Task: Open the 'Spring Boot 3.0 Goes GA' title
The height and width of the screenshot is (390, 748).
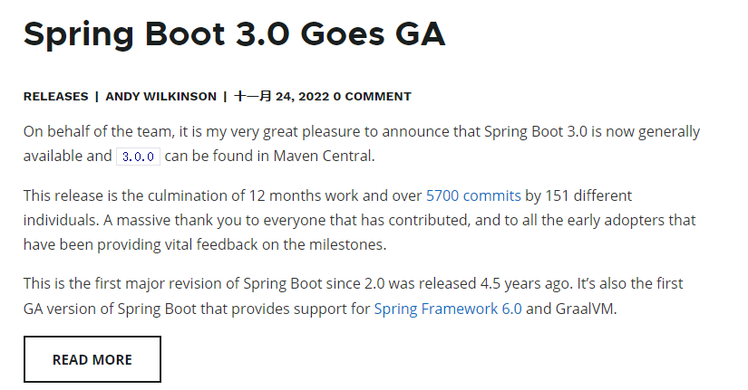Action: [234, 34]
